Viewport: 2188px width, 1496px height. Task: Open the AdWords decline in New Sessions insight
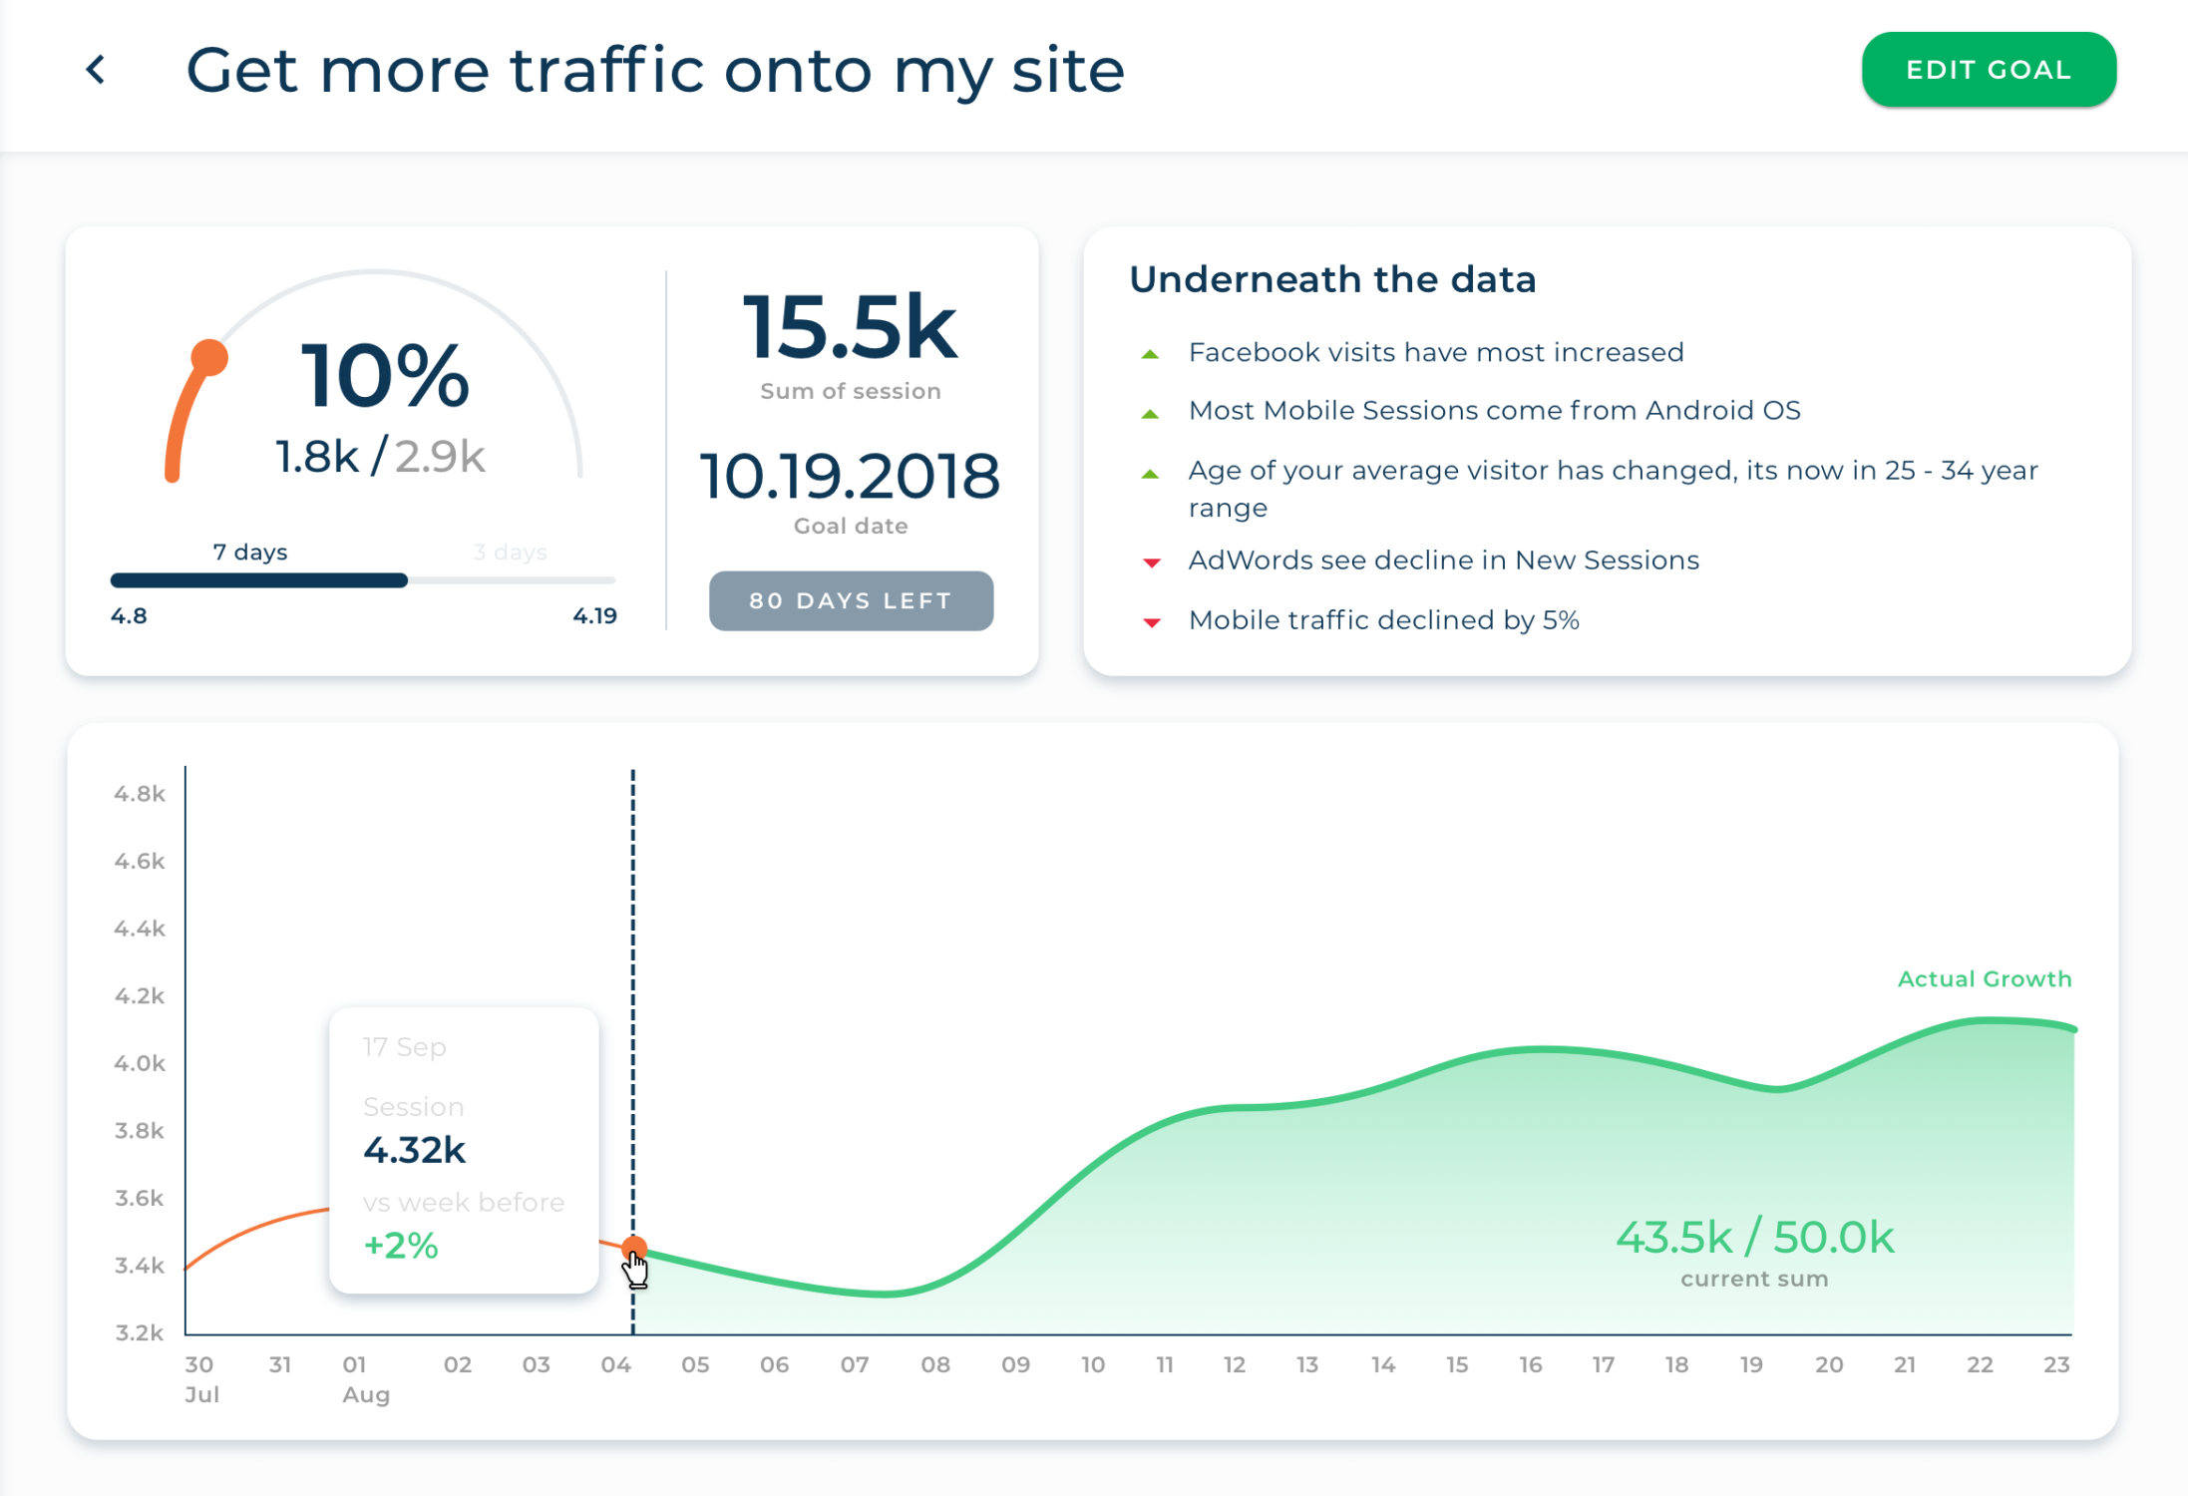tap(1443, 561)
